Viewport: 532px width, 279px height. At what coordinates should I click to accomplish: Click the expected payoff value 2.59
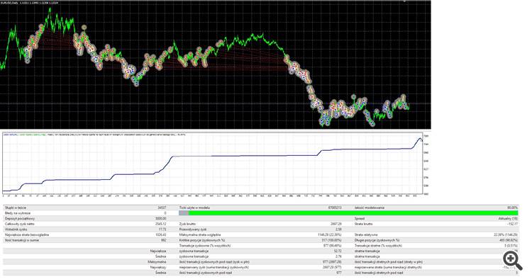click(338, 229)
